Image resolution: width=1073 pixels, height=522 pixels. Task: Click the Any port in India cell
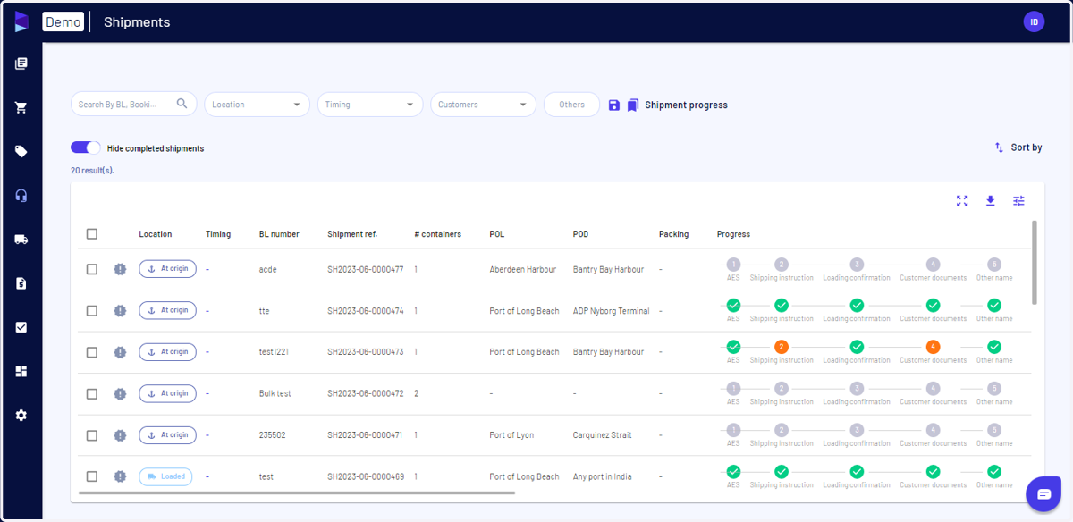point(602,477)
